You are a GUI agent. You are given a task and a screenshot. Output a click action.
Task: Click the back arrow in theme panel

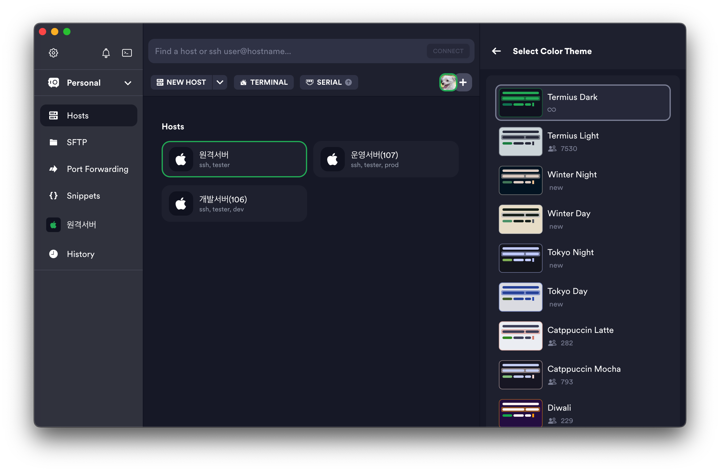click(496, 51)
